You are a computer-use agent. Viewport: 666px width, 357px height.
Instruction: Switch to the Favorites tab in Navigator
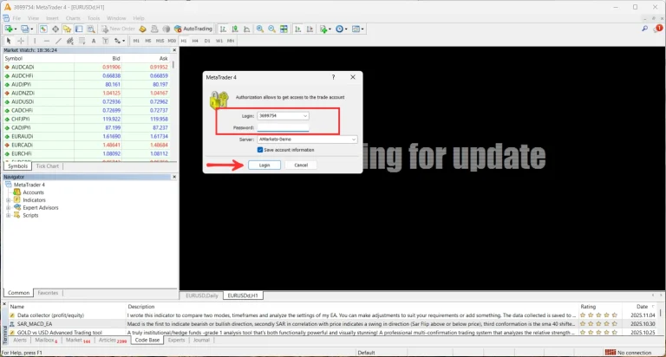[x=48, y=293]
